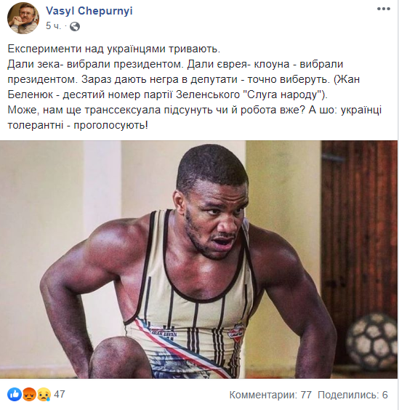The width and height of the screenshot is (399, 410).
Task: Click the wooden door in photo background
Action: click(359, 241)
